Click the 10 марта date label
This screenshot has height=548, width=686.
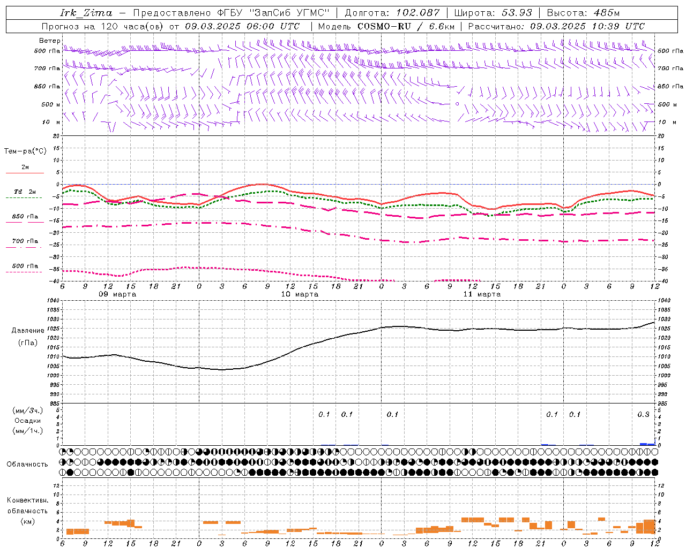pos(300,294)
